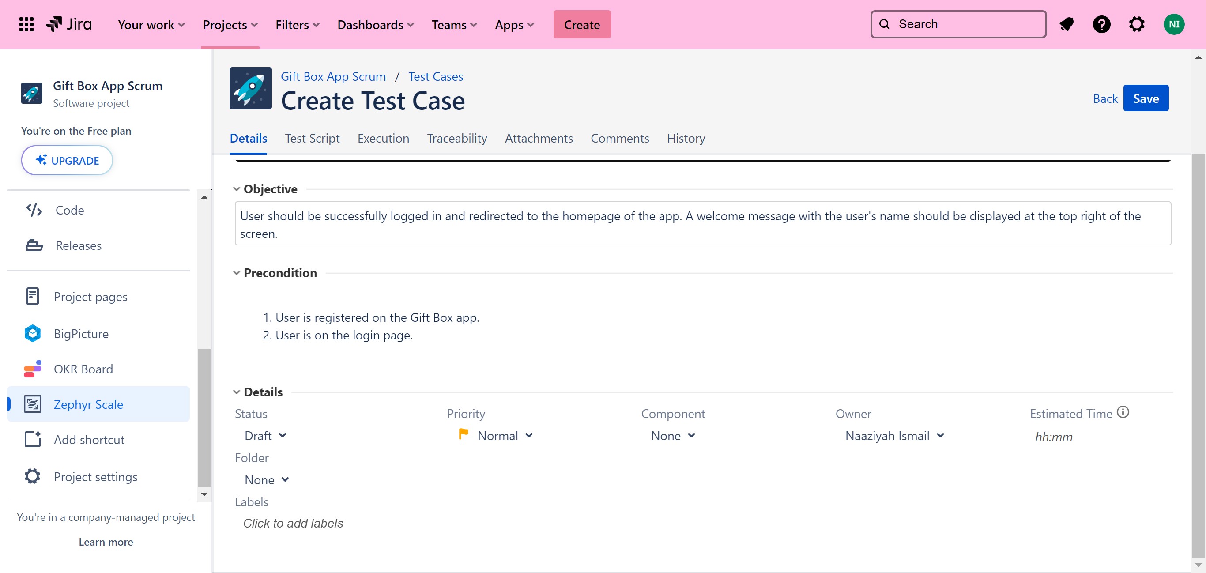This screenshot has height=573, width=1206.
Task: Collapse the Objective section
Action: point(237,189)
